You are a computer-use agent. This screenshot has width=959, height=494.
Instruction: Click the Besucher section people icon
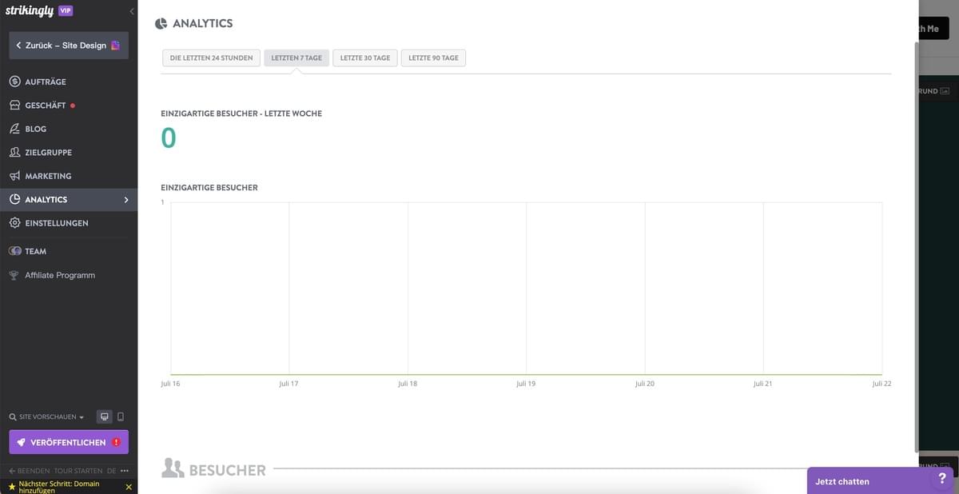point(173,468)
